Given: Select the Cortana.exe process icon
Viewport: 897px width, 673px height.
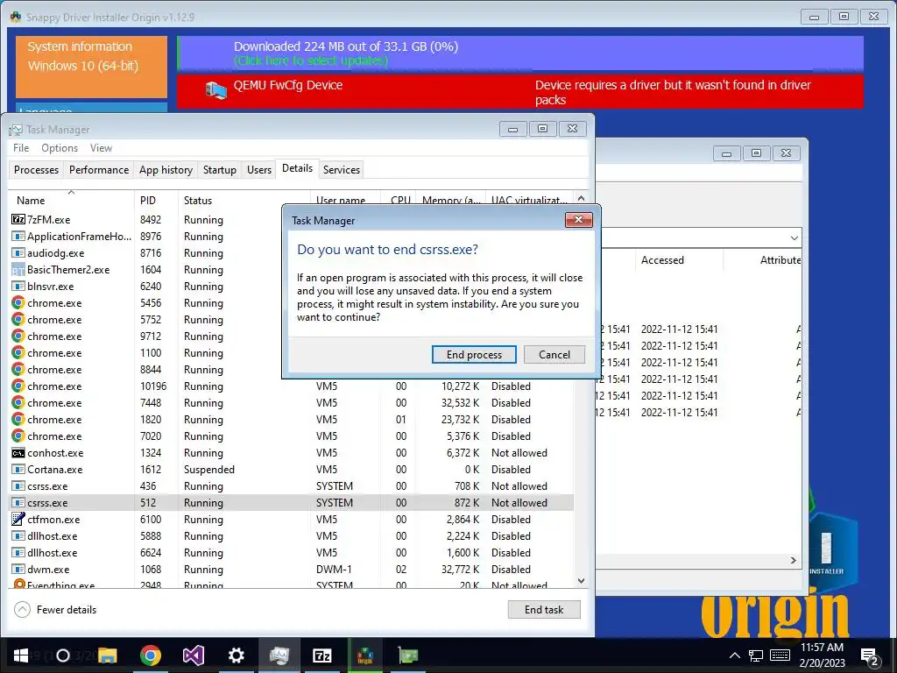Looking at the screenshot, I should [x=18, y=470].
